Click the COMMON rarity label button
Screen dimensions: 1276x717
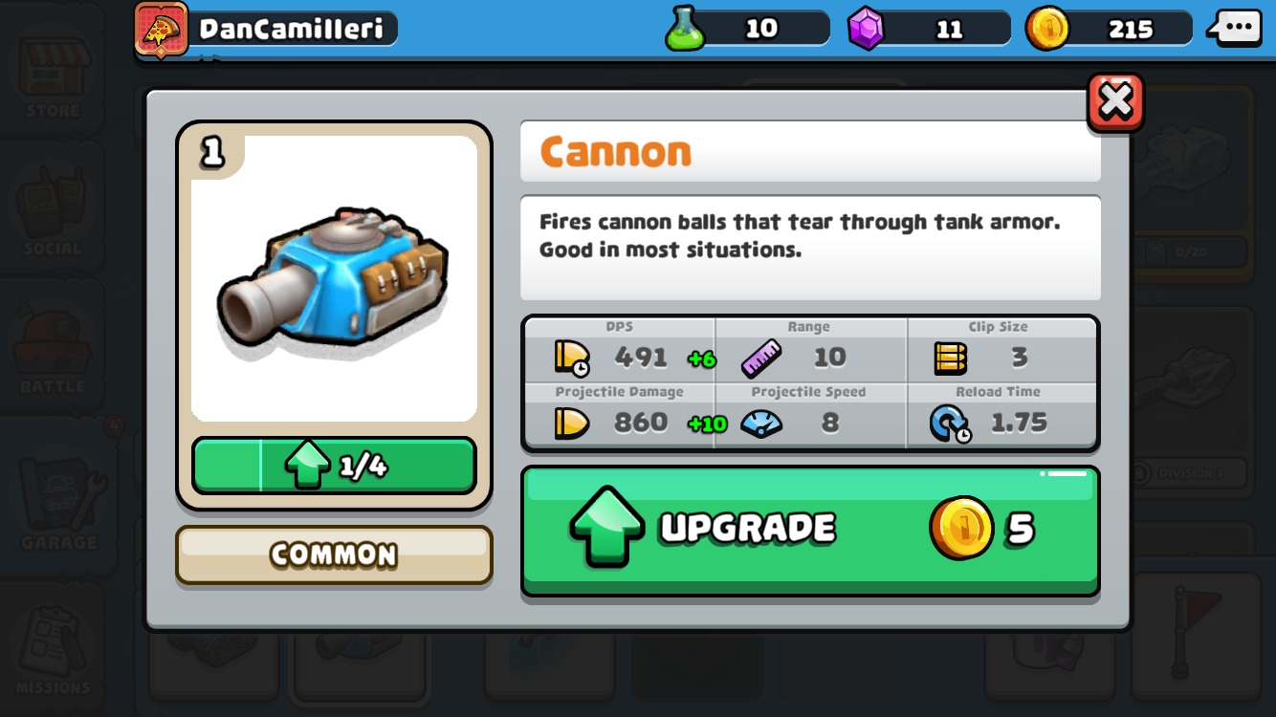[334, 554]
